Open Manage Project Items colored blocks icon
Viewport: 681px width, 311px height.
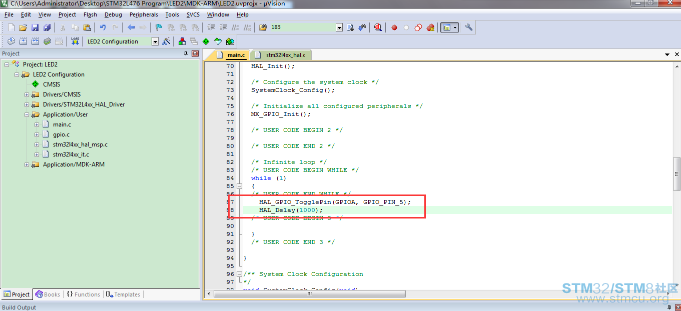pyautogui.click(x=182, y=41)
